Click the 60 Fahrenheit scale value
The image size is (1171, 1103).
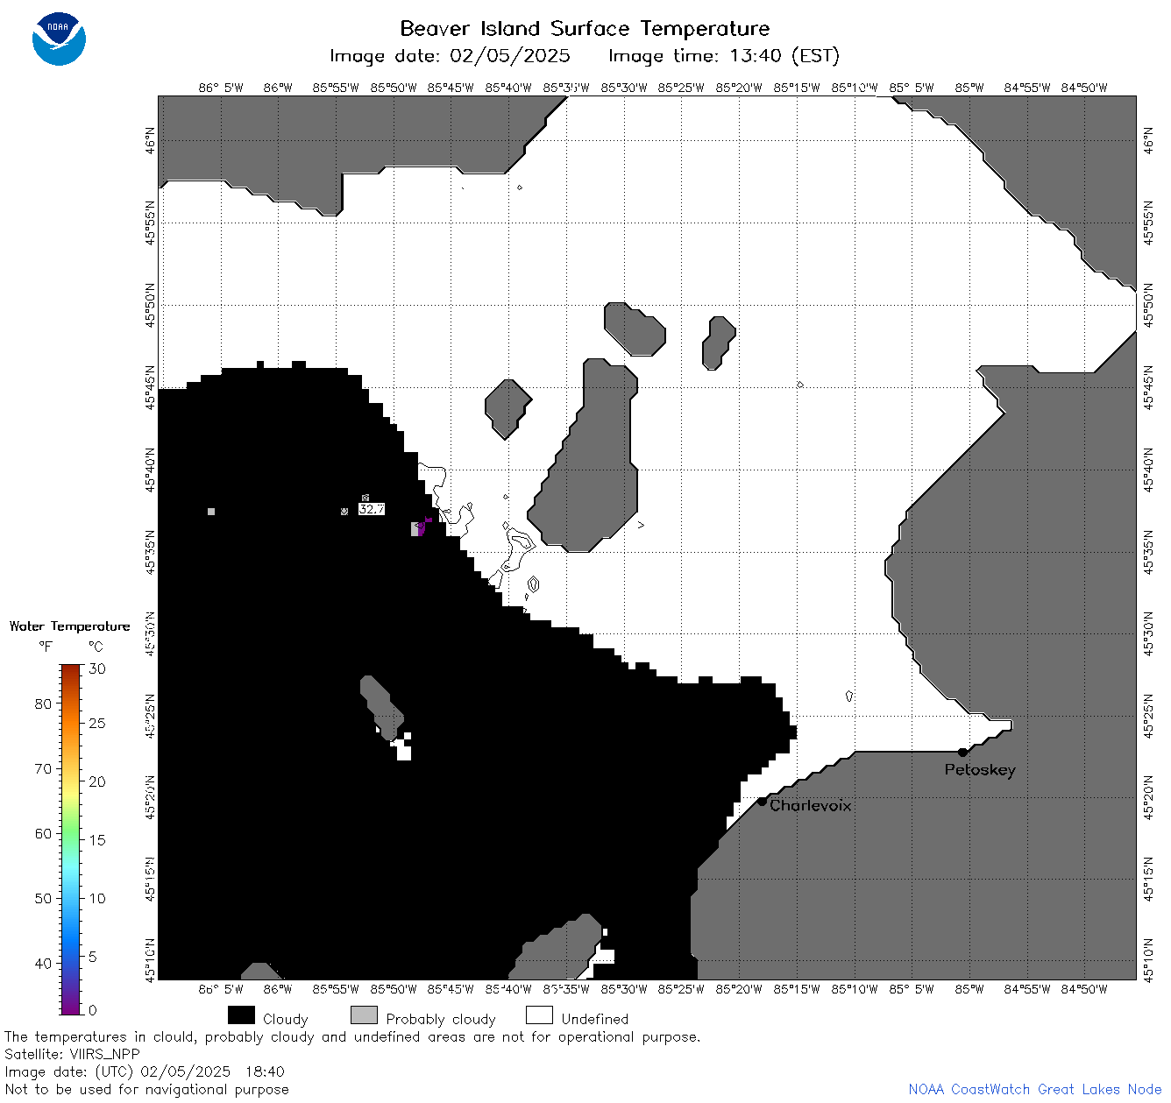pyautogui.click(x=43, y=833)
